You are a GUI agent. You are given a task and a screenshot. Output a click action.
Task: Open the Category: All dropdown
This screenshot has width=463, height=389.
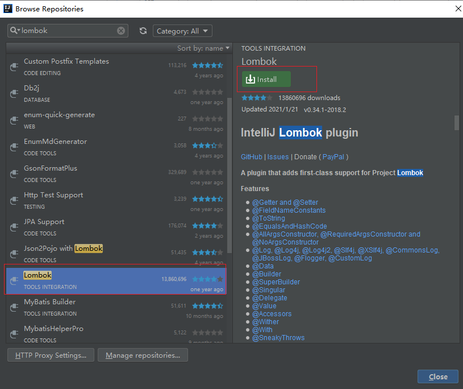pyautogui.click(x=182, y=31)
